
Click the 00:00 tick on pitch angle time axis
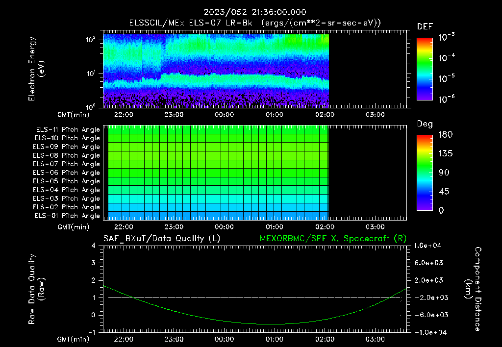coord(224,227)
